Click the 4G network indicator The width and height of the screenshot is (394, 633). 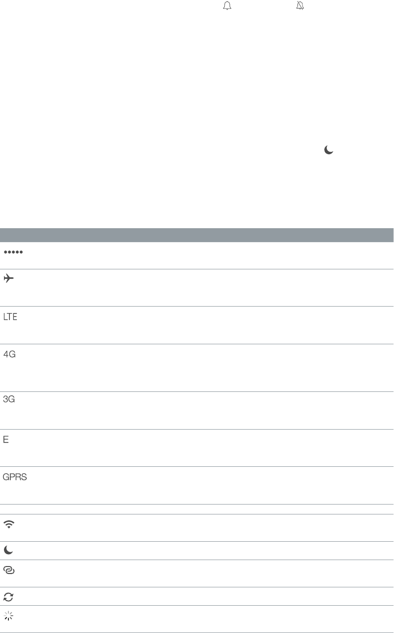pos(10,354)
